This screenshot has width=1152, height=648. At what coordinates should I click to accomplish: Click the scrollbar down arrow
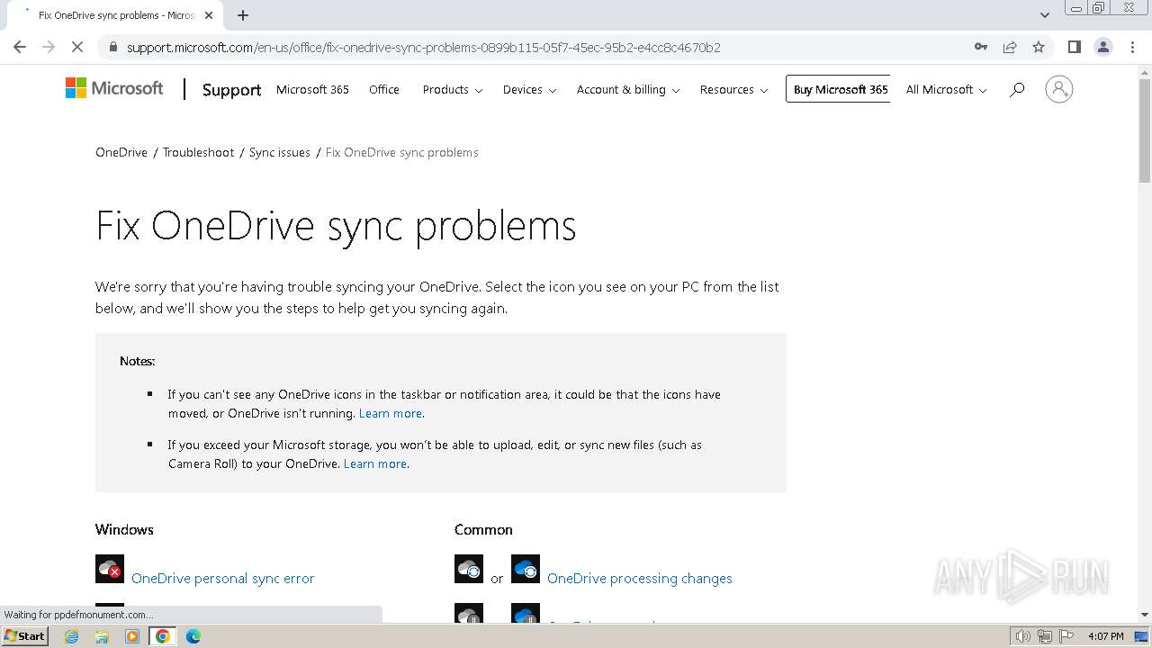(x=1145, y=615)
